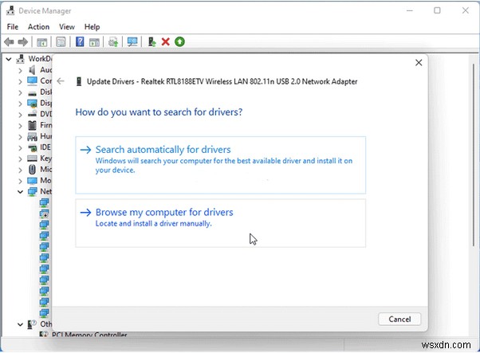
Task: Expand the DVD drives category chevron
Action: pos(20,115)
